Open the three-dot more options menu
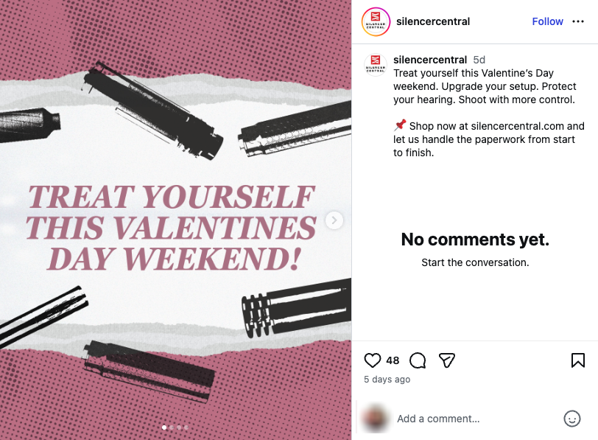 point(578,21)
